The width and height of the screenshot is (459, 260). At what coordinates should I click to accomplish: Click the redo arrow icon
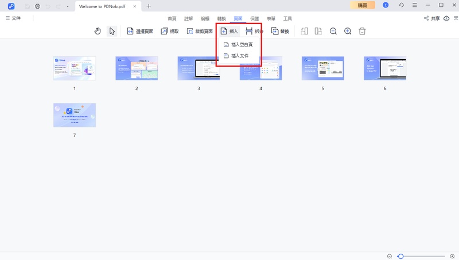point(58,6)
